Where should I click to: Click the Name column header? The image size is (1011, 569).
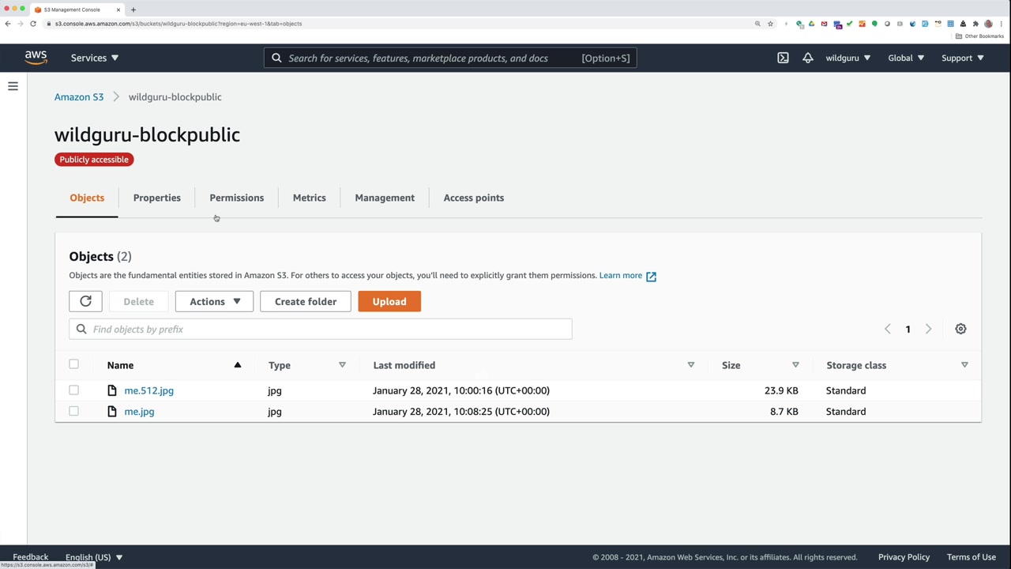[x=120, y=365]
